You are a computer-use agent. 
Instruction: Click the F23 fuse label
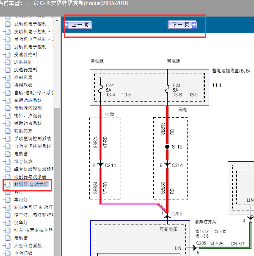pos(177,85)
